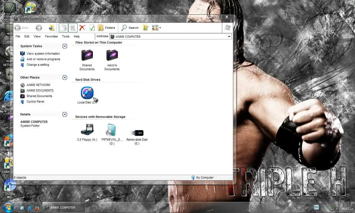
Task: Open Mozilla Firefox desktop shortcut
Action: coord(8,143)
